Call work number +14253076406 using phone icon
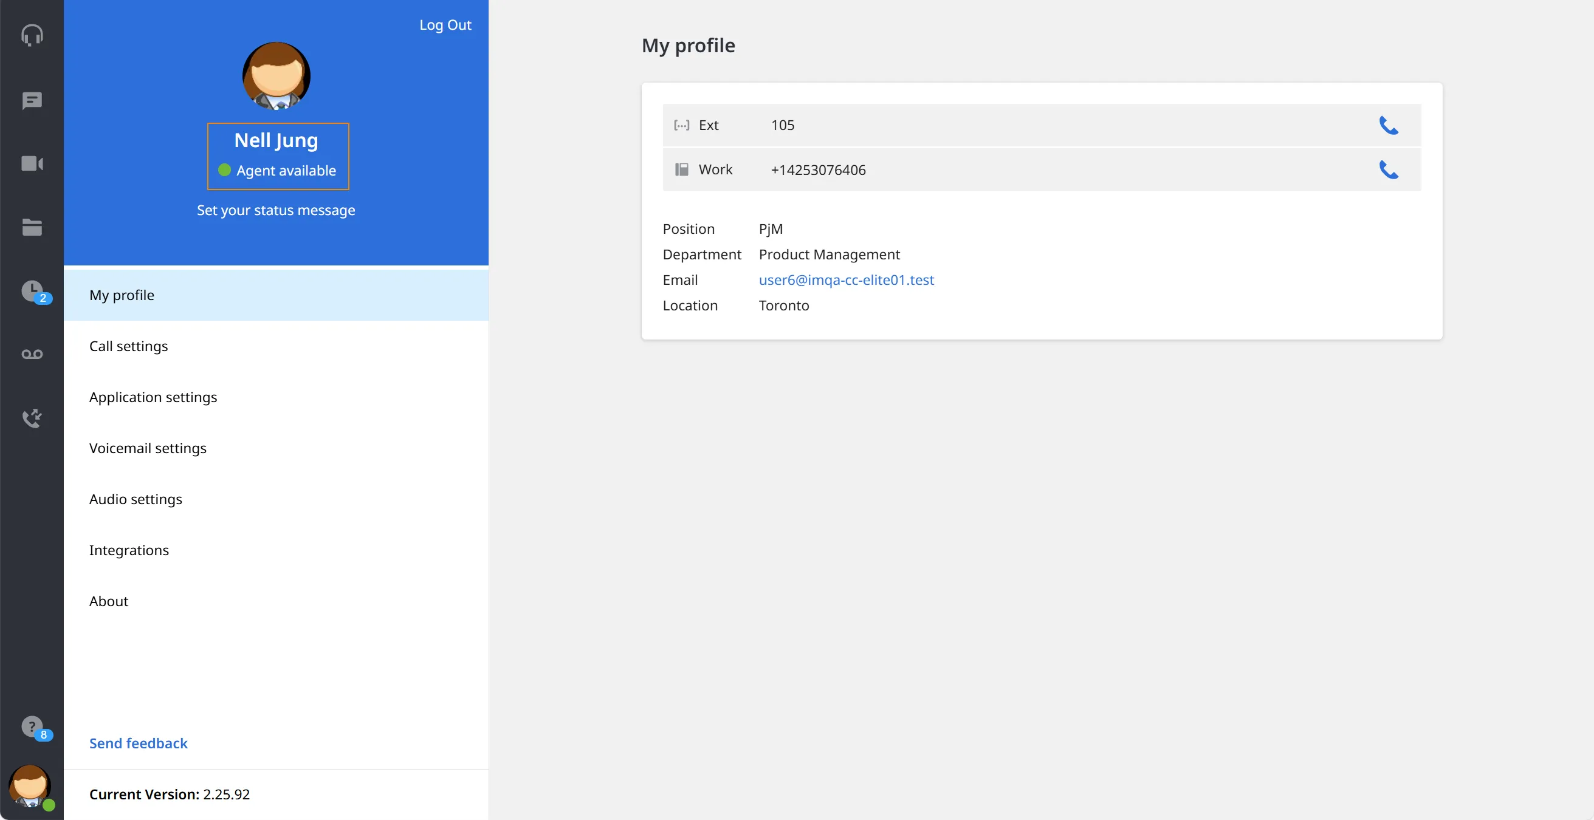Image resolution: width=1594 pixels, height=820 pixels. pyautogui.click(x=1389, y=169)
